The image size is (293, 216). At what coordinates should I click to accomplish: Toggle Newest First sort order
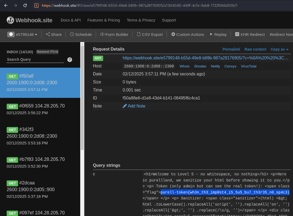[x=47, y=52]
